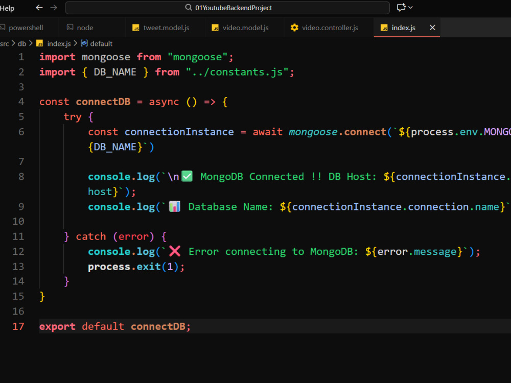Go back with the left arrow

pos(39,8)
